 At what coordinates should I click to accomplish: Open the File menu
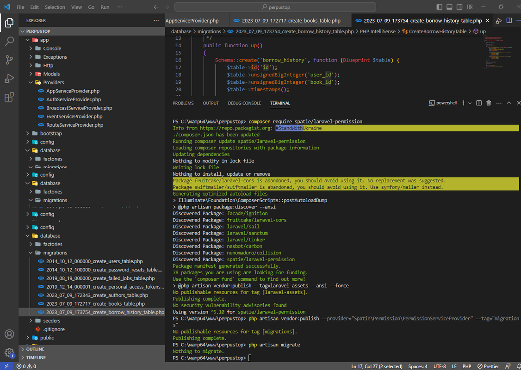(20, 7)
